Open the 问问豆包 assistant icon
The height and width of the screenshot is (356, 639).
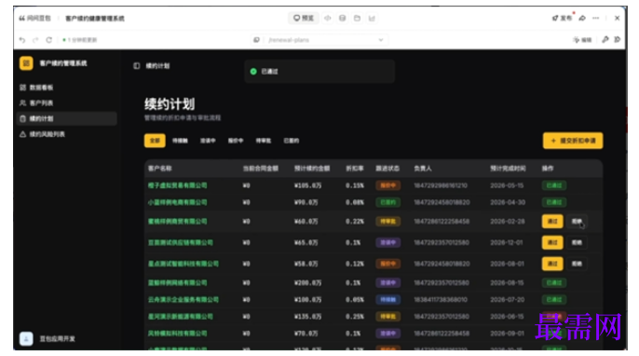(22, 19)
